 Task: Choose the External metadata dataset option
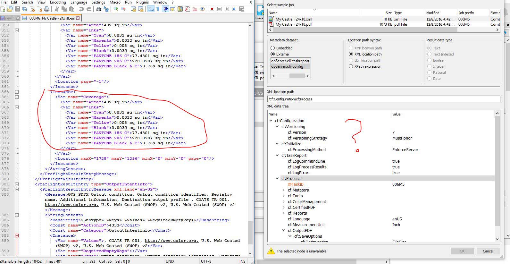(x=273, y=54)
